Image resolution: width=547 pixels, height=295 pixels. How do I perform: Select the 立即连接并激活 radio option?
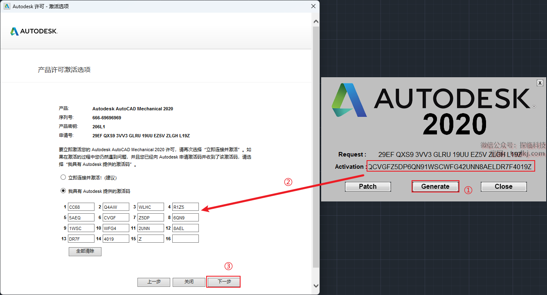point(63,178)
